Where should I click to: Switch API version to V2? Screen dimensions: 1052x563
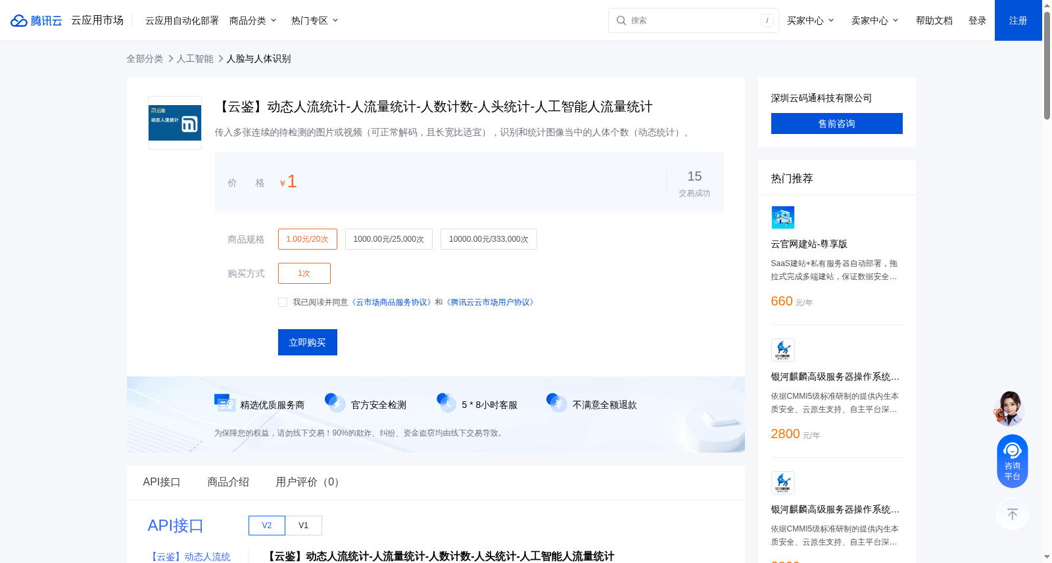coord(267,526)
